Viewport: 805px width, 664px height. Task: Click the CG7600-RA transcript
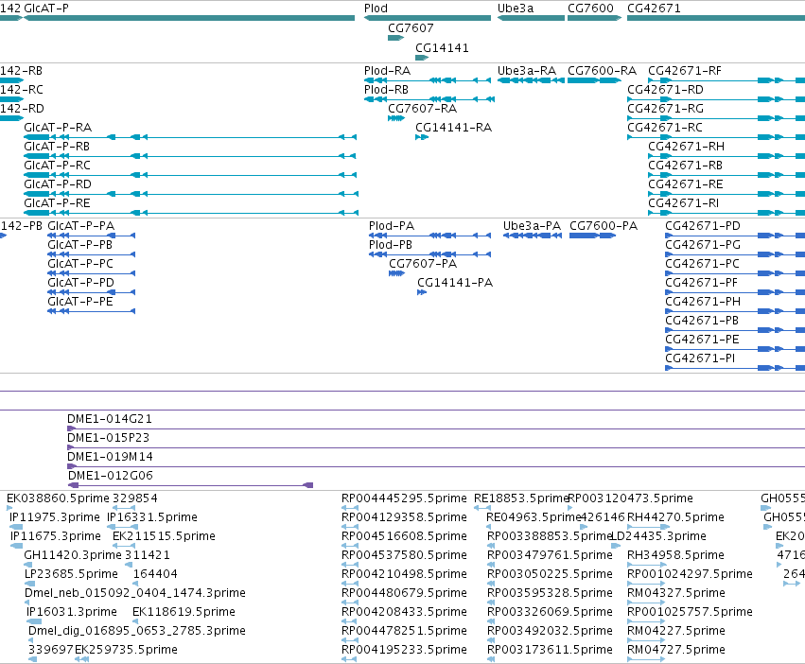point(603,70)
